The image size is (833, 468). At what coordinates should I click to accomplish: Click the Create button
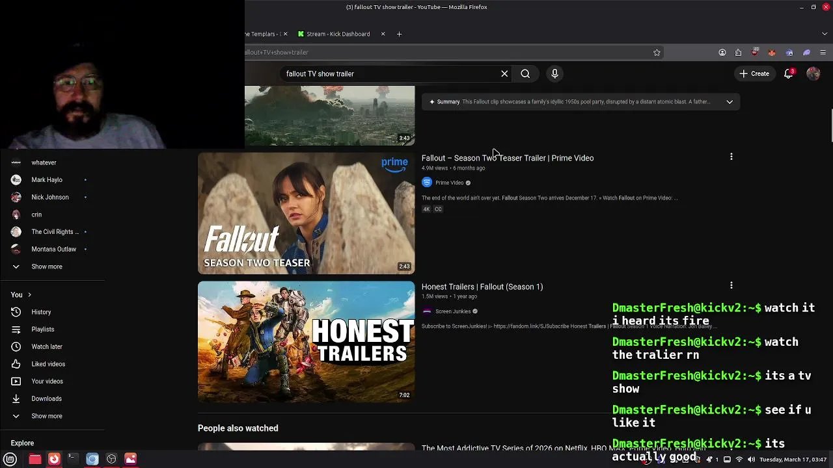[754, 73]
